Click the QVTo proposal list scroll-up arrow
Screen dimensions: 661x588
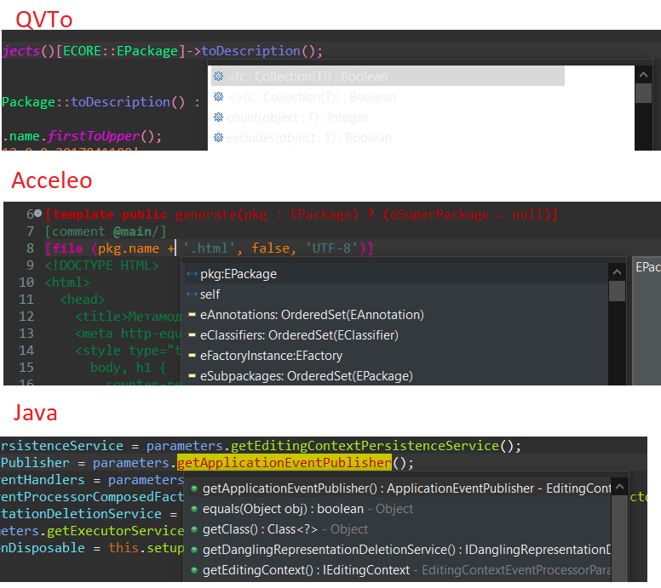coord(643,75)
